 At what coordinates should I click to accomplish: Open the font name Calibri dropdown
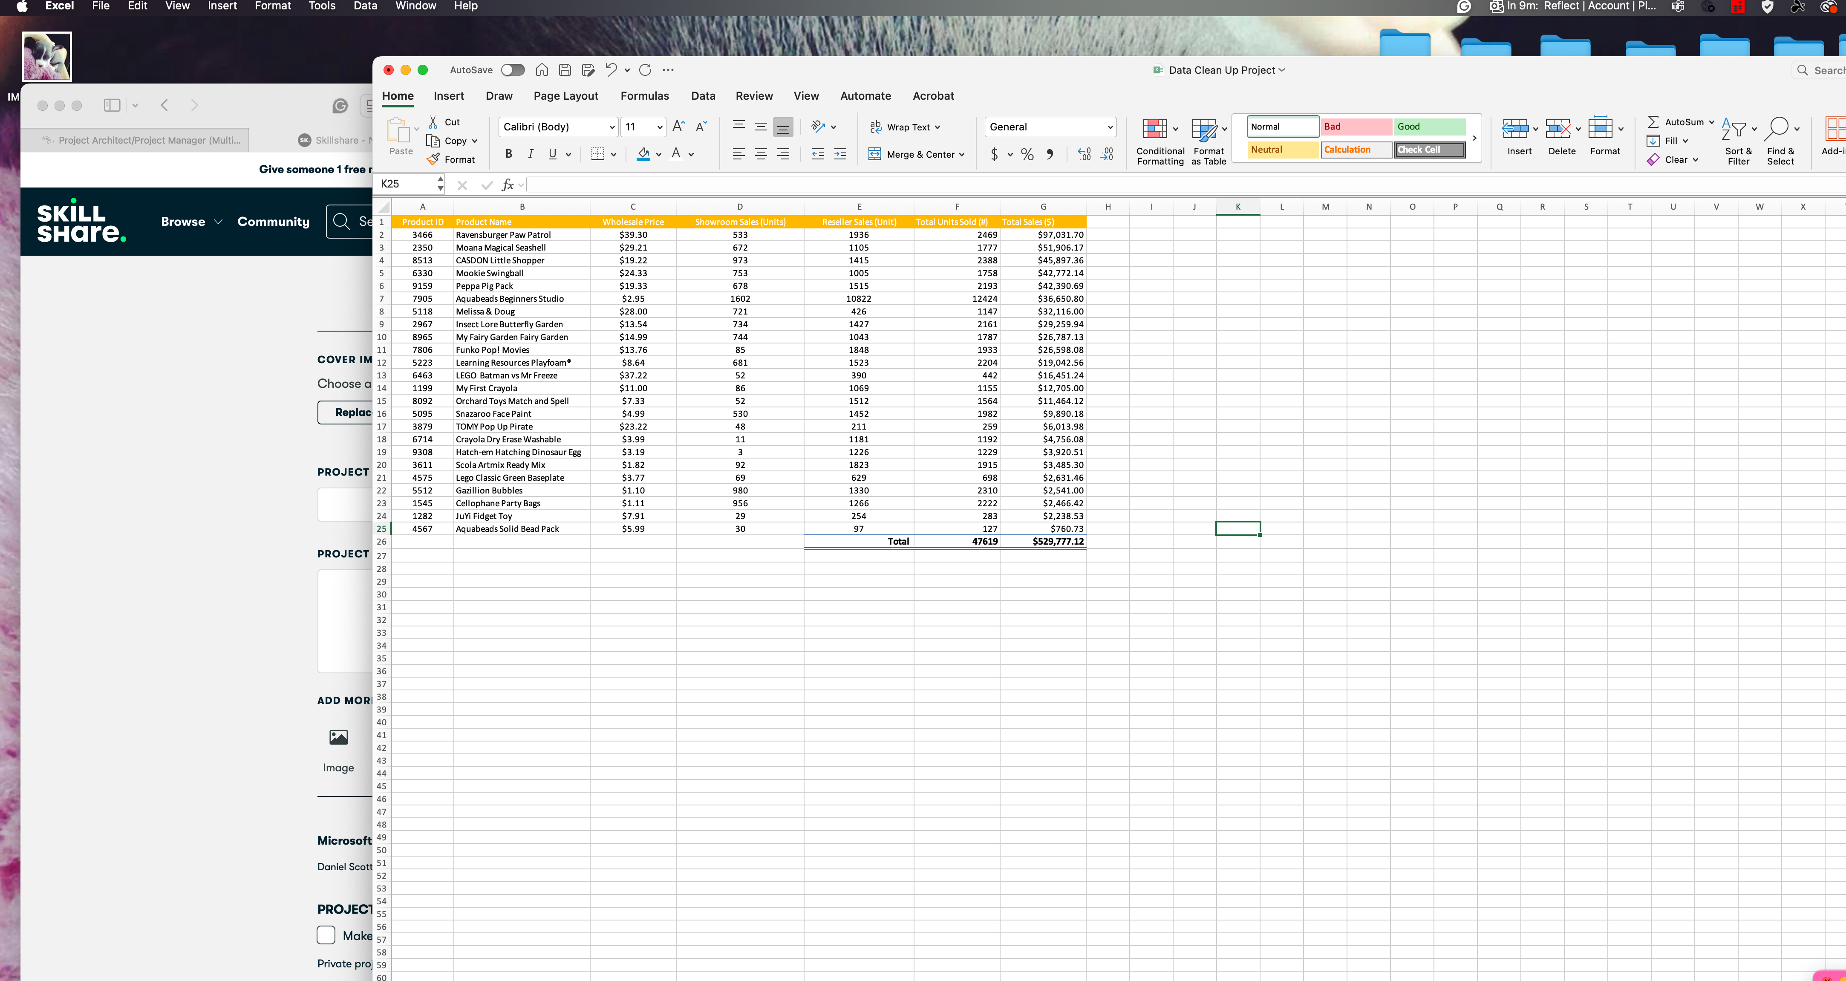coord(612,127)
